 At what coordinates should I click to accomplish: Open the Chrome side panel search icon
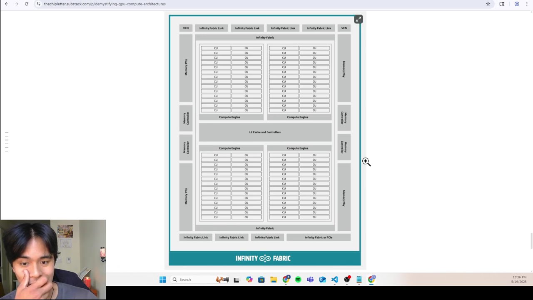point(502,4)
